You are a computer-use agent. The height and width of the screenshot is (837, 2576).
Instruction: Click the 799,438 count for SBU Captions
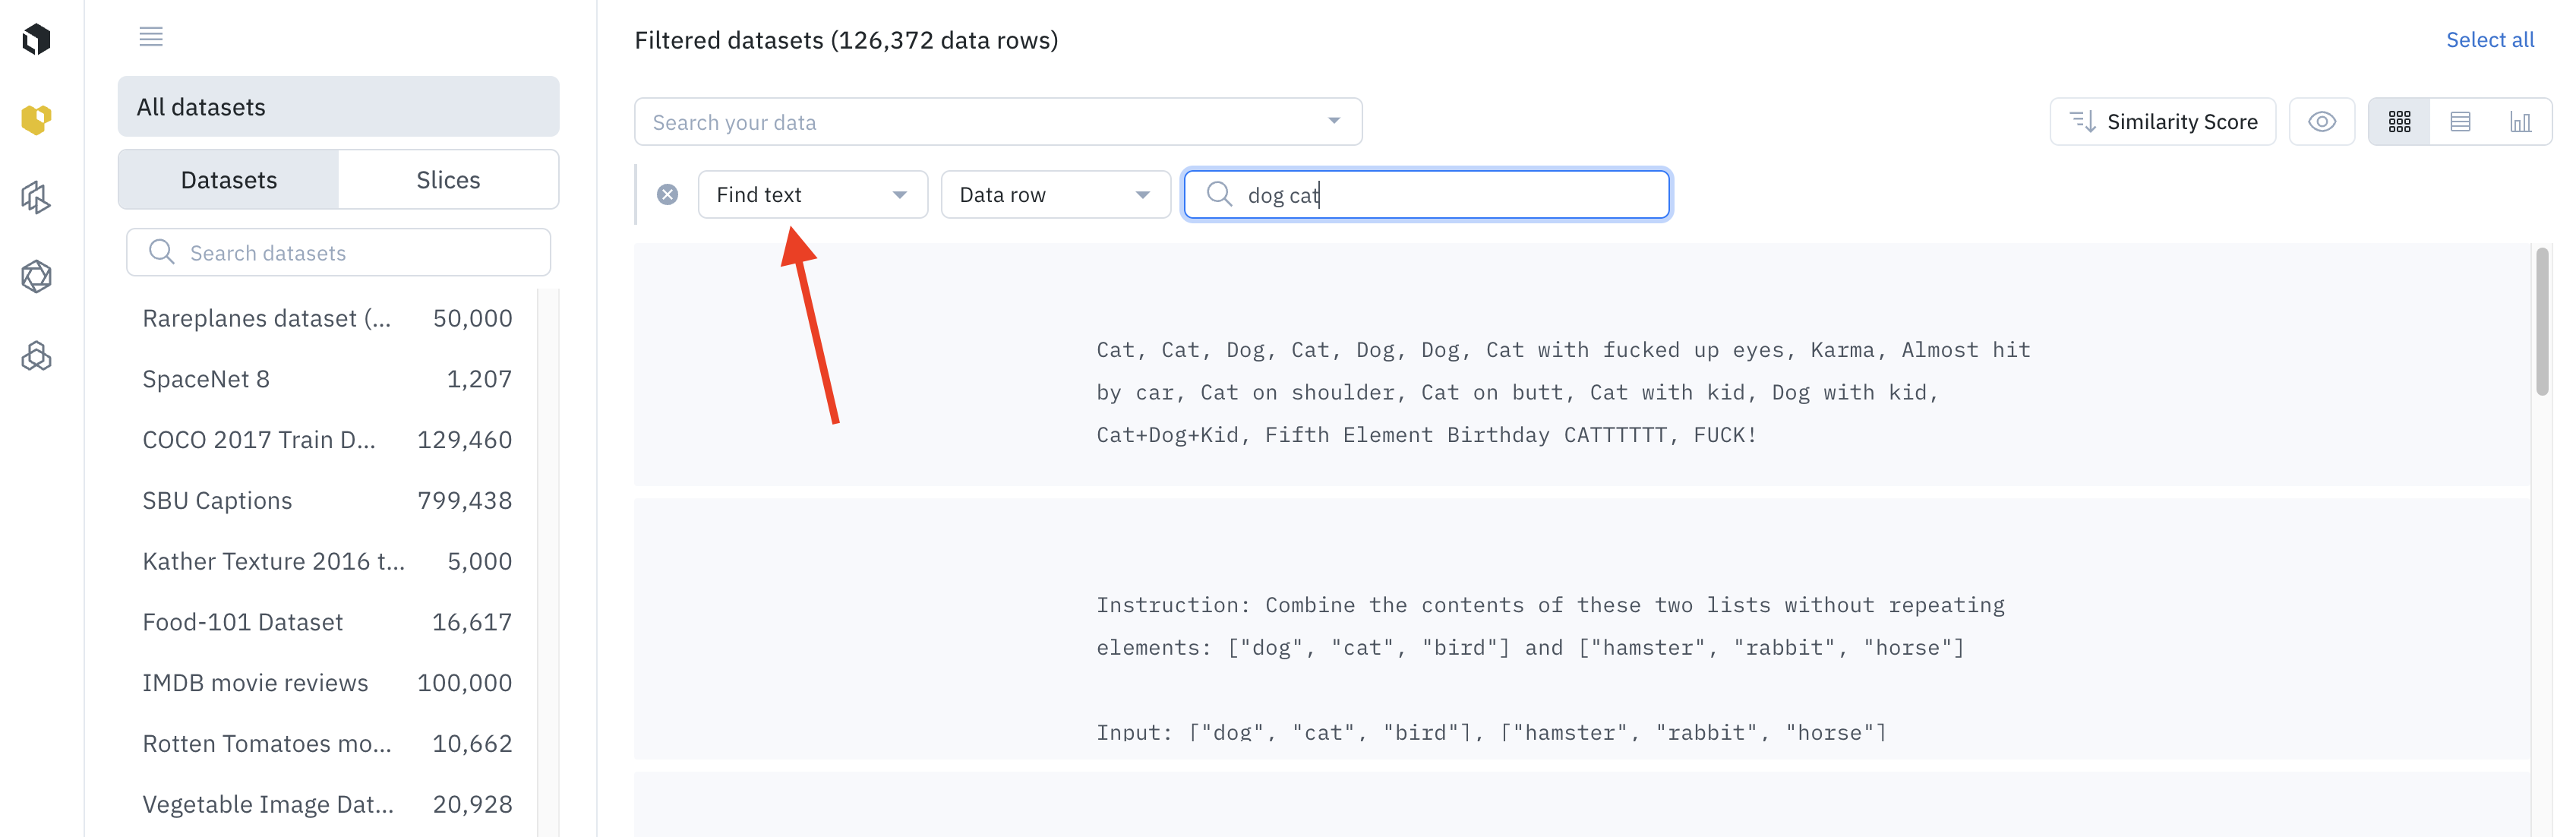click(x=464, y=501)
